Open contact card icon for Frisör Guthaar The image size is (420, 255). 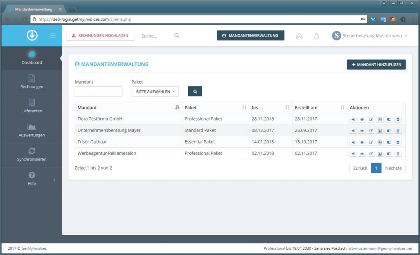(380, 142)
